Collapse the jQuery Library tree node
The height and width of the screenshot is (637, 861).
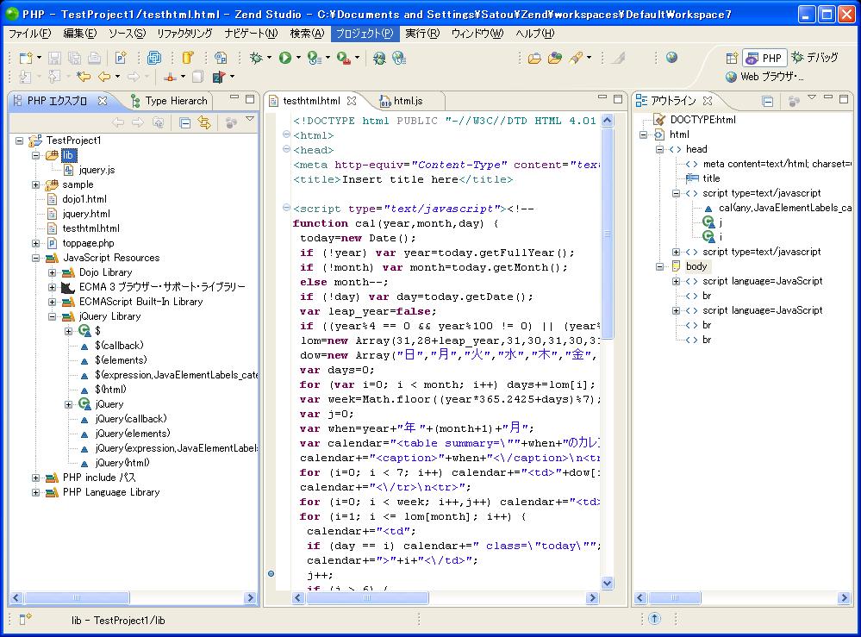(x=53, y=316)
